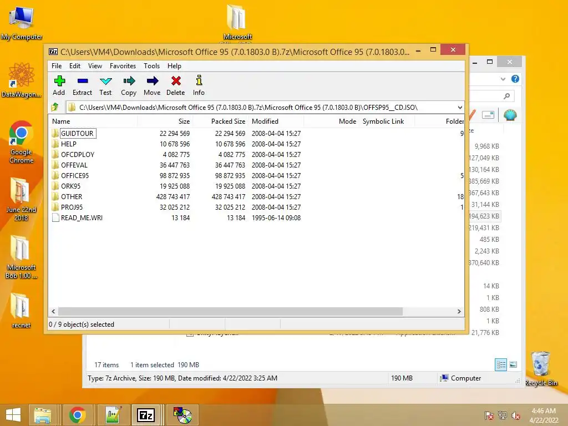Select the Google Chrome desktop shortcut
Viewport: 568px width, 426px height.
point(21,142)
